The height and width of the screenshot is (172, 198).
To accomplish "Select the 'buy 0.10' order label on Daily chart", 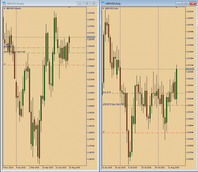I will tap(107, 92).
